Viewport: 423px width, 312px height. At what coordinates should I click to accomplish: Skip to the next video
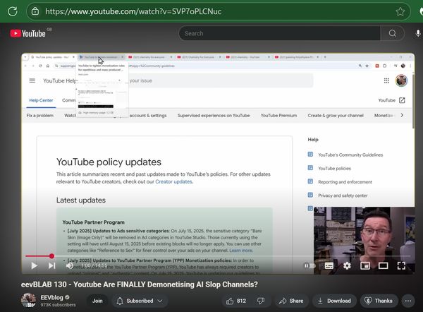coord(51,266)
